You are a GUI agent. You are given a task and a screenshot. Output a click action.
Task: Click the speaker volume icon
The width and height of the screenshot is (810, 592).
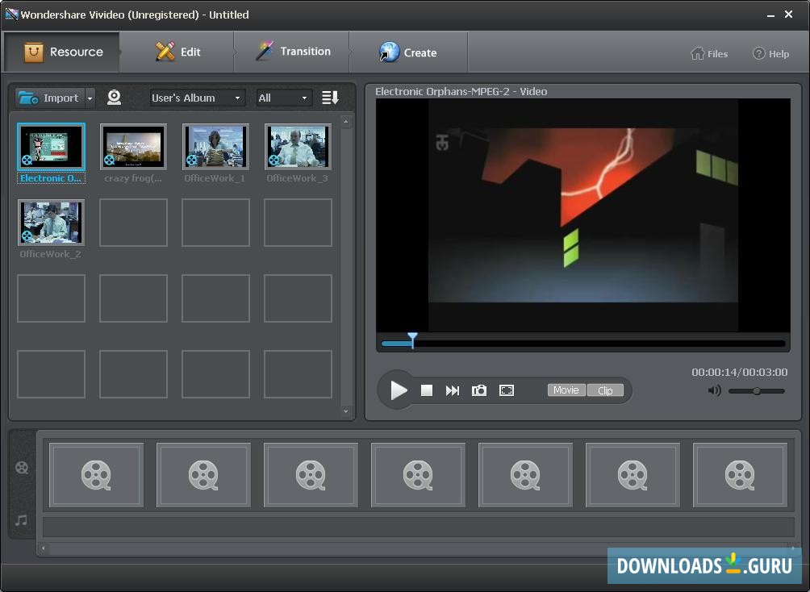point(713,390)
